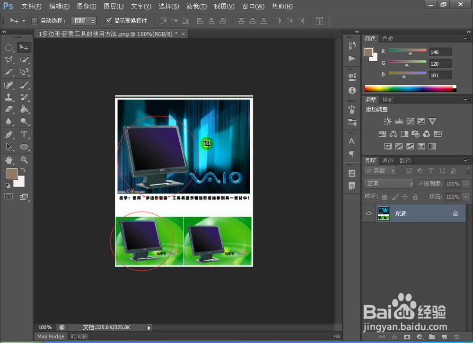473x343 pixels.
Task: Select the Move tool in toolbox
Action: pyautogui.click(x=24, y=47)
